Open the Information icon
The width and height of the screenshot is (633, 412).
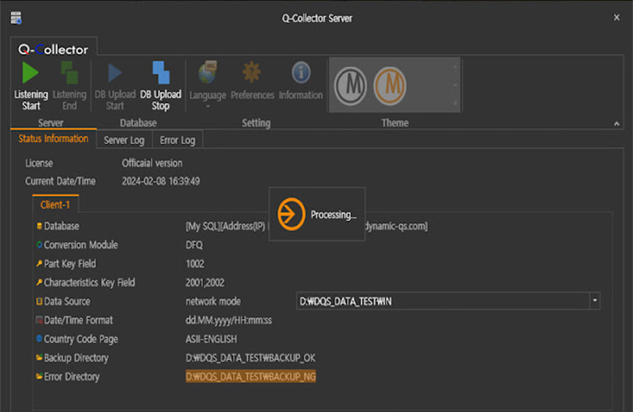click(301, 73)
